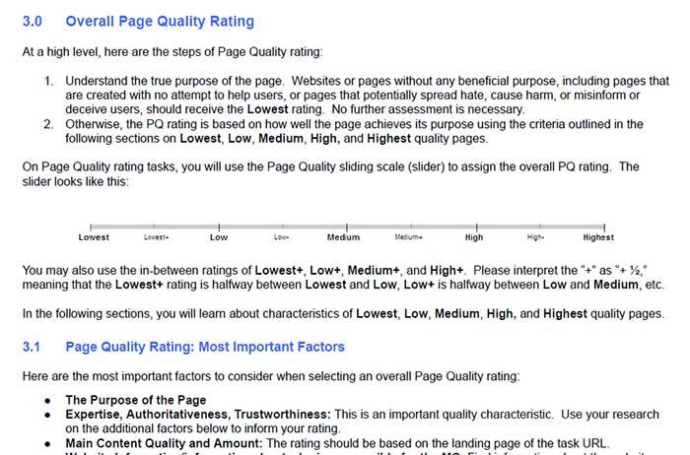The image size is (690, 455).
Task: Click the '3.0 Overall Page Quality Rating' heading
Action: [x=138, y=21]
